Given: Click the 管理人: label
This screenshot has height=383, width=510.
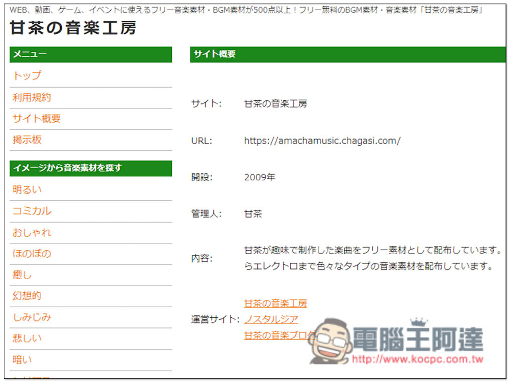Looking at the screenshot, I should pos(206,214).
